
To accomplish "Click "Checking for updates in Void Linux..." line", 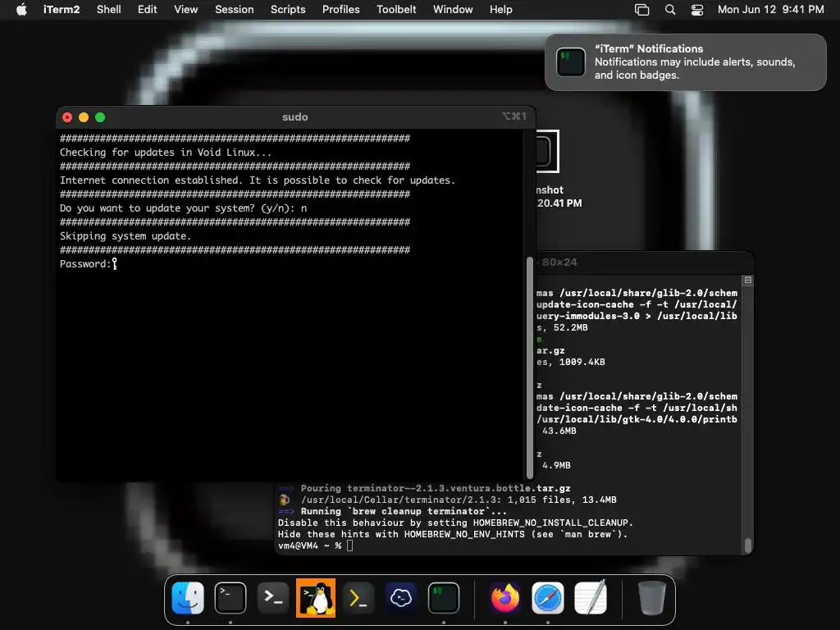I will click(x=166, y=152).
